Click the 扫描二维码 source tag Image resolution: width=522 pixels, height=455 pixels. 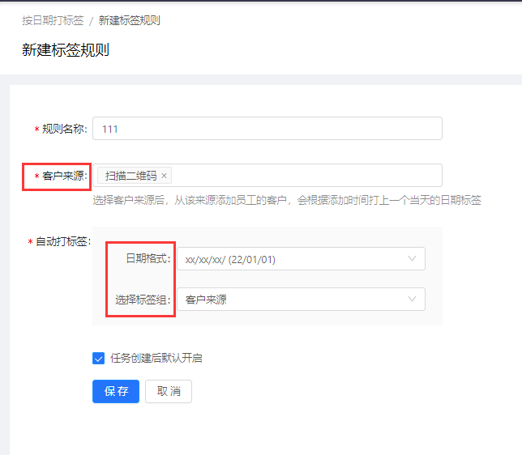pyautogui.click(x=135, y=176)
